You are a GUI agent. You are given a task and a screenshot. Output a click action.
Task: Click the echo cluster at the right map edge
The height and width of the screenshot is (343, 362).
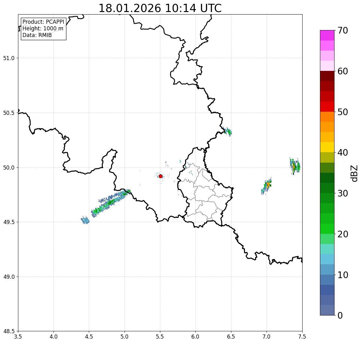295,166
